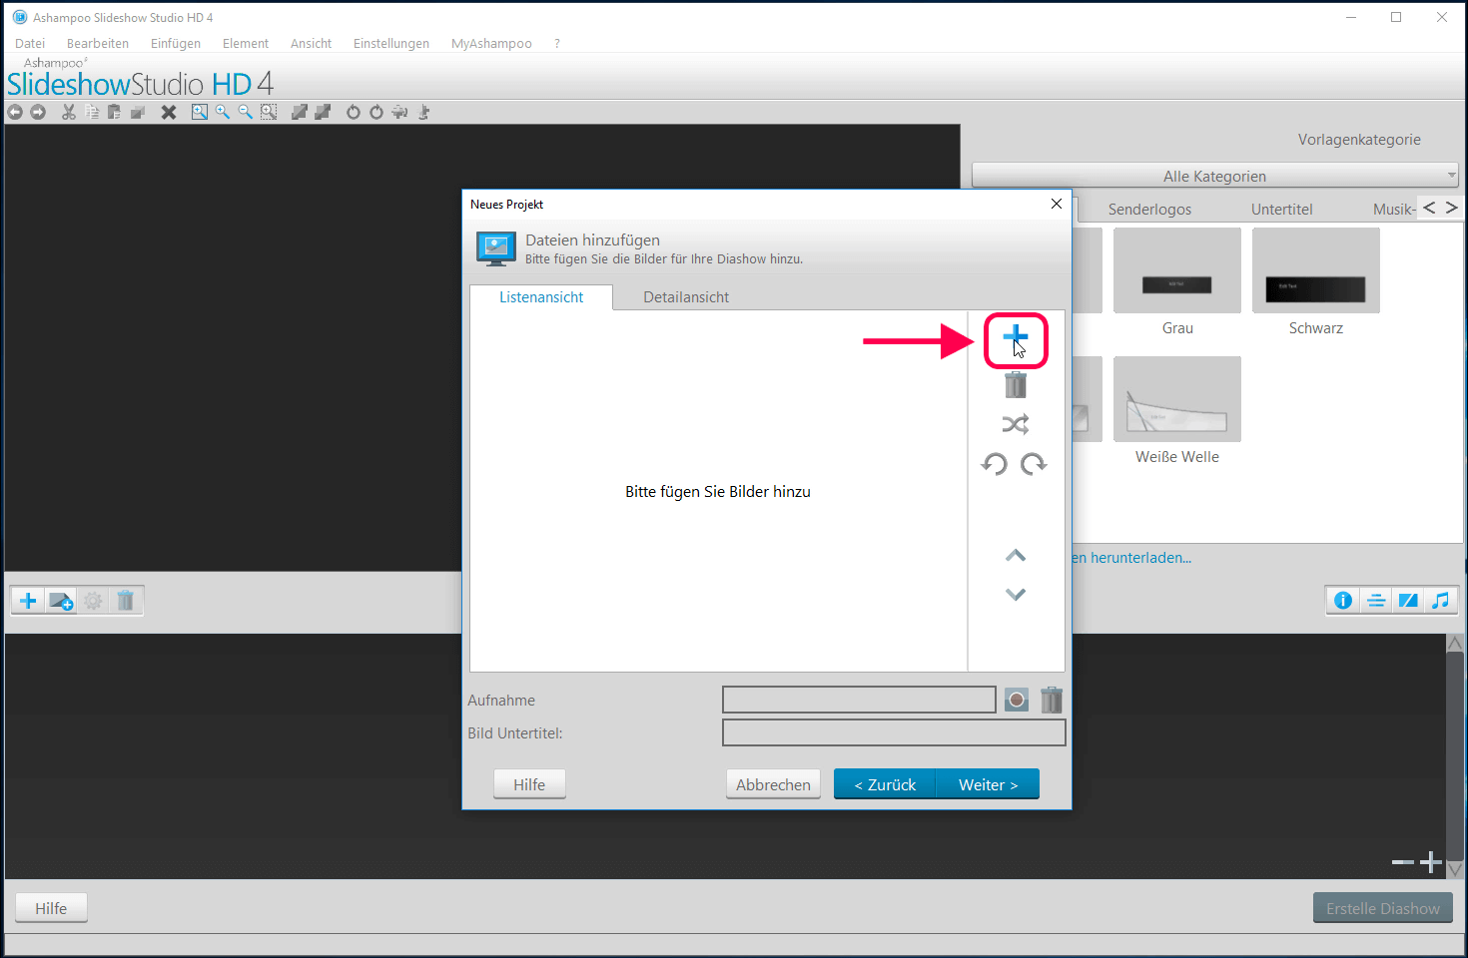The width and height of the screenshot is (1468, 958).
Task: Click the blue plus add-files icon in dialog
Action: click(x=1016, y=337)
